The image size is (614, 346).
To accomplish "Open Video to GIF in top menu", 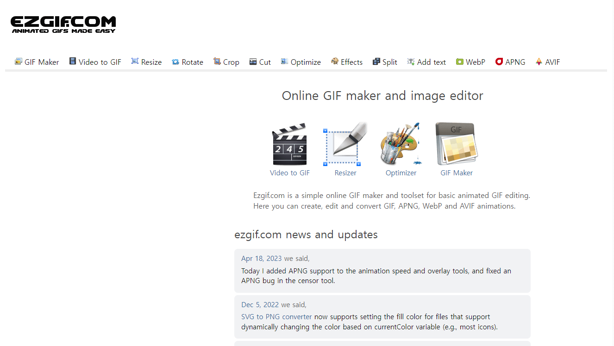I will pyautogui.click(x=100, y=62).
